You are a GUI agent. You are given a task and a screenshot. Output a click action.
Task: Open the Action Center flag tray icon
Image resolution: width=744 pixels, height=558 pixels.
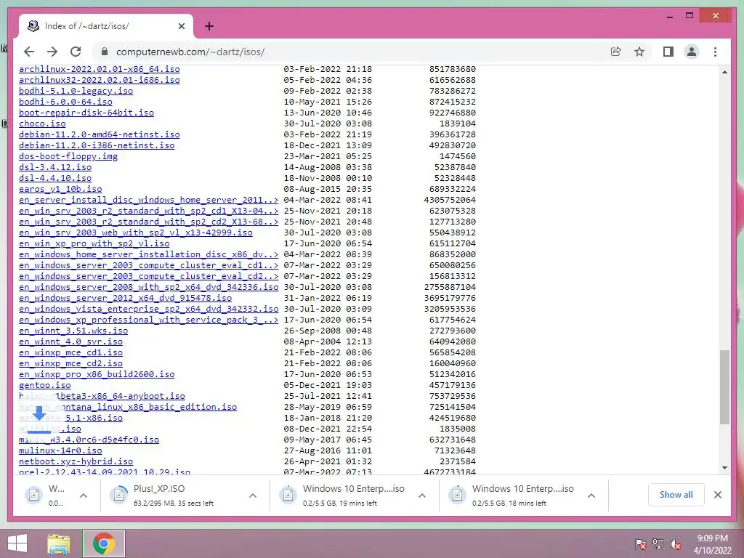click(640, 543)
